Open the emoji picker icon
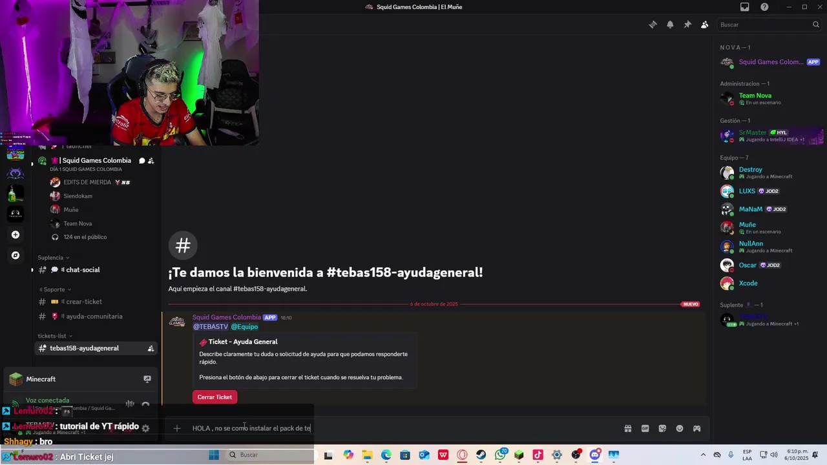This screenshot has width=827, height=465. (680, 428)
